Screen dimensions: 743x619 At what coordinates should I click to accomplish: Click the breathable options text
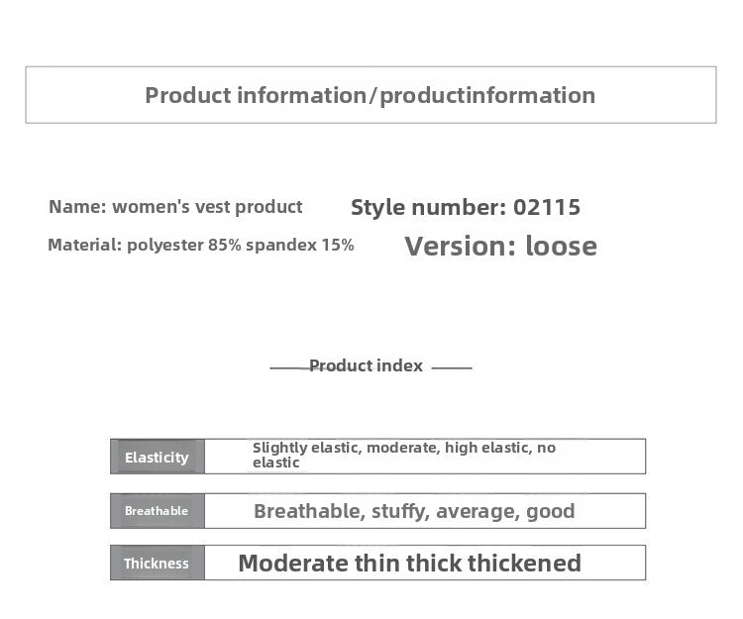415,511
